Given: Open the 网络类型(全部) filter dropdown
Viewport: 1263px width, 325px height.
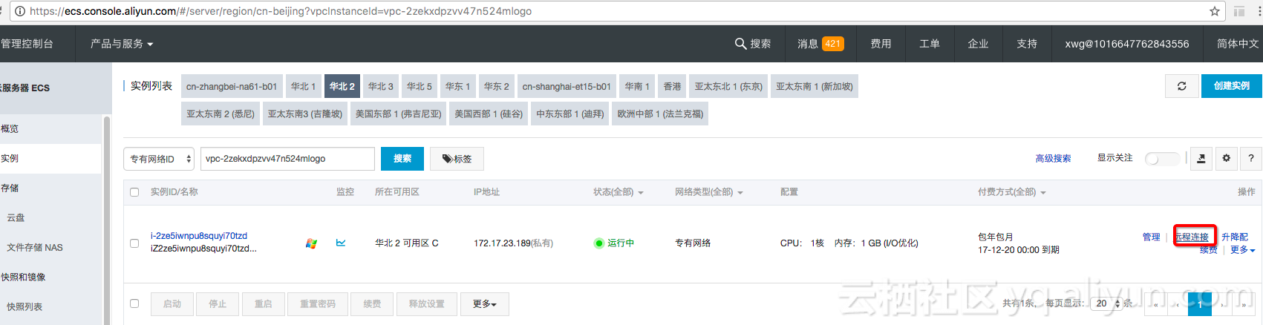Looking at the screenshot, I should tap(709, 192).
